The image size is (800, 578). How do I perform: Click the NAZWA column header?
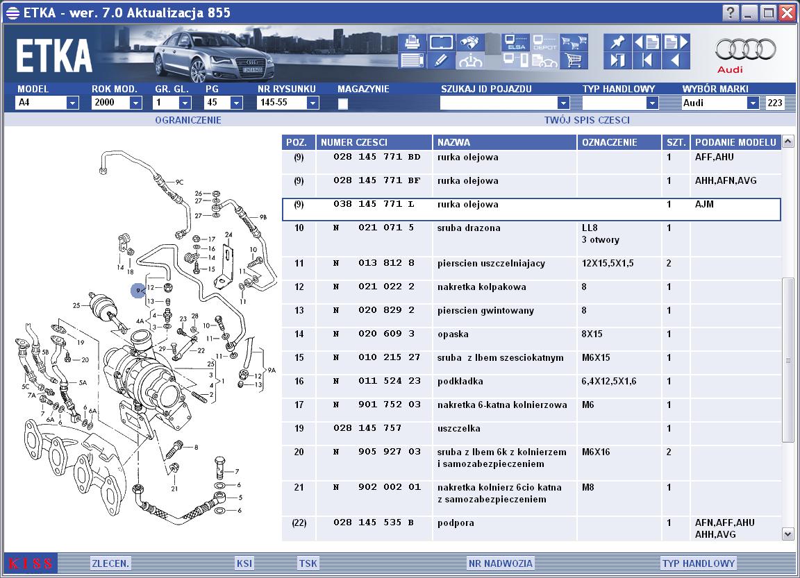point(505,142)
